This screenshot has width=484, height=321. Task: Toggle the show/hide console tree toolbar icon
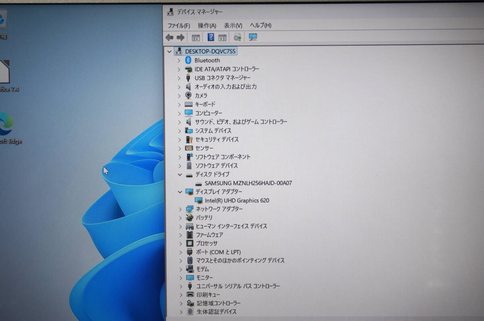[x=196, y=38]
